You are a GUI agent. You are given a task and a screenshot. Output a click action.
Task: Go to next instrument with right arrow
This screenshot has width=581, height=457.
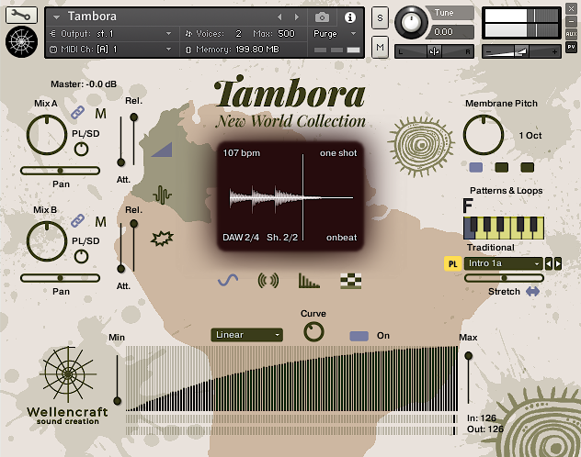(x=296, y=17)
